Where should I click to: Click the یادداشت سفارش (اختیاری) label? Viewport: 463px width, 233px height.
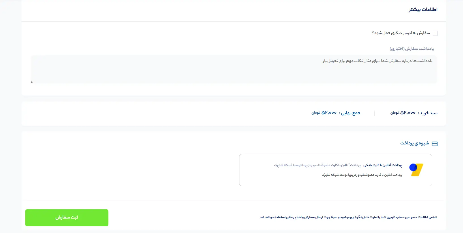tap(411, 49)
